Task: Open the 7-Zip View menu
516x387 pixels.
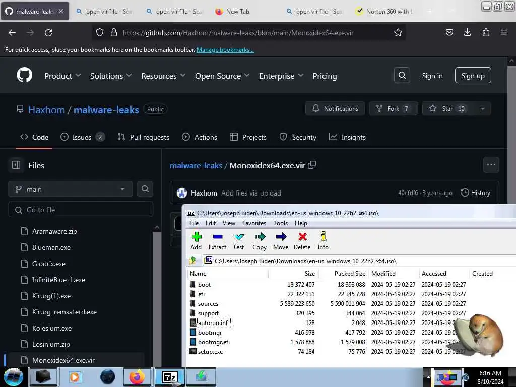Action: click(229, 223)
